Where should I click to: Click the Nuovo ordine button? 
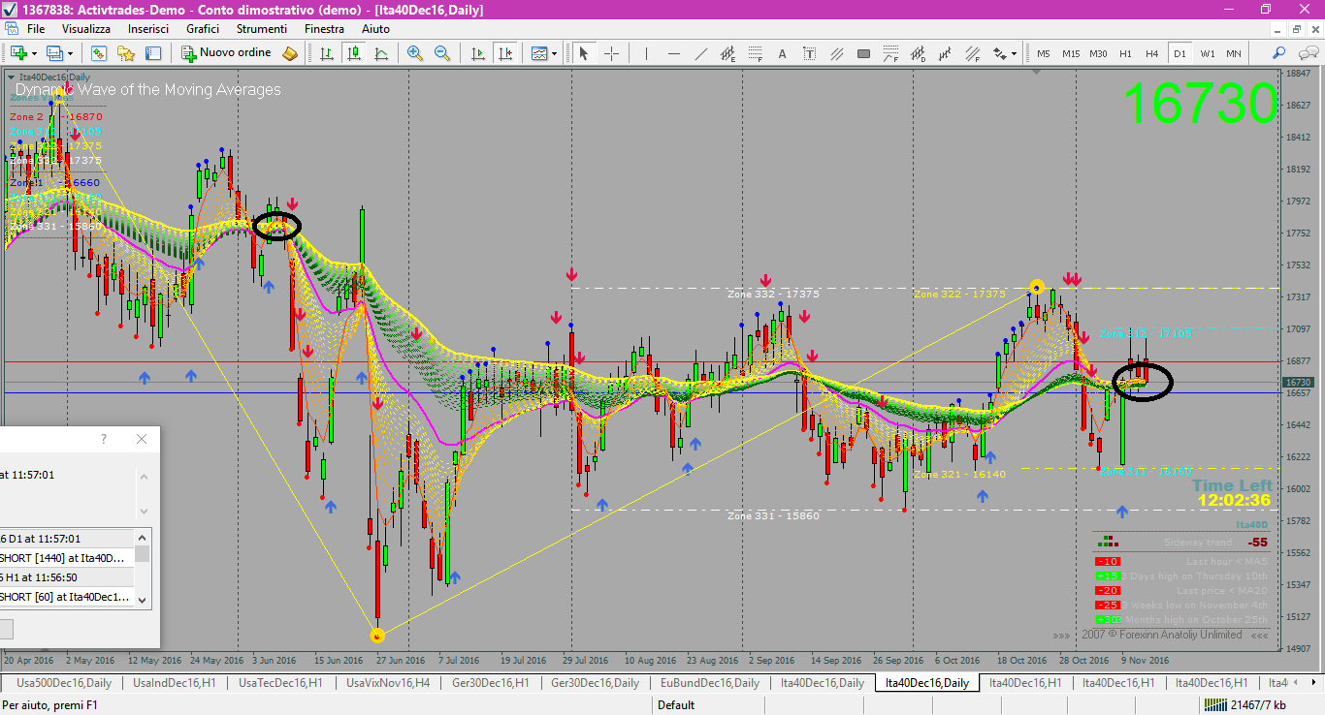point(229,53)
